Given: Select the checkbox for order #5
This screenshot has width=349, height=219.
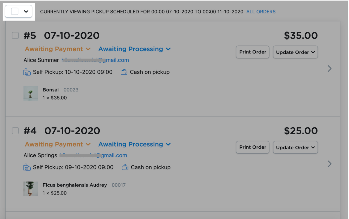Looking at the screenshot, I should click(15, 35).
